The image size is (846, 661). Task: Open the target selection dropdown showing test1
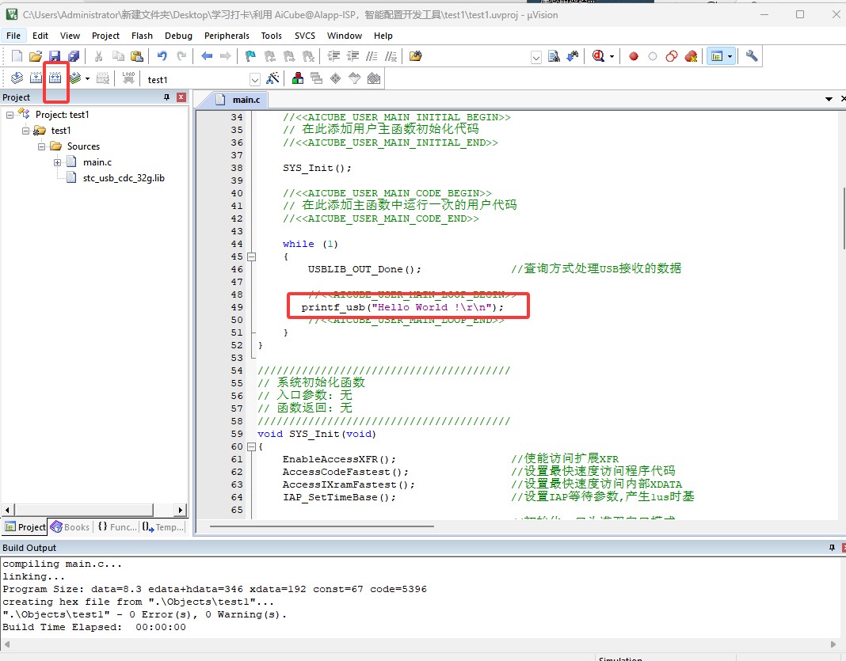(x=255, y=80)
